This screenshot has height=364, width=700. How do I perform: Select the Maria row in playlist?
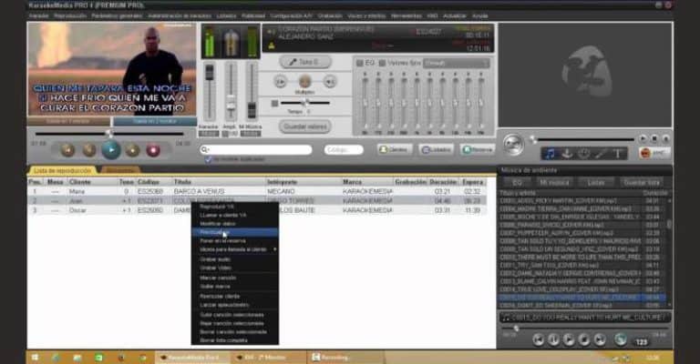click(x=257, y=192)
